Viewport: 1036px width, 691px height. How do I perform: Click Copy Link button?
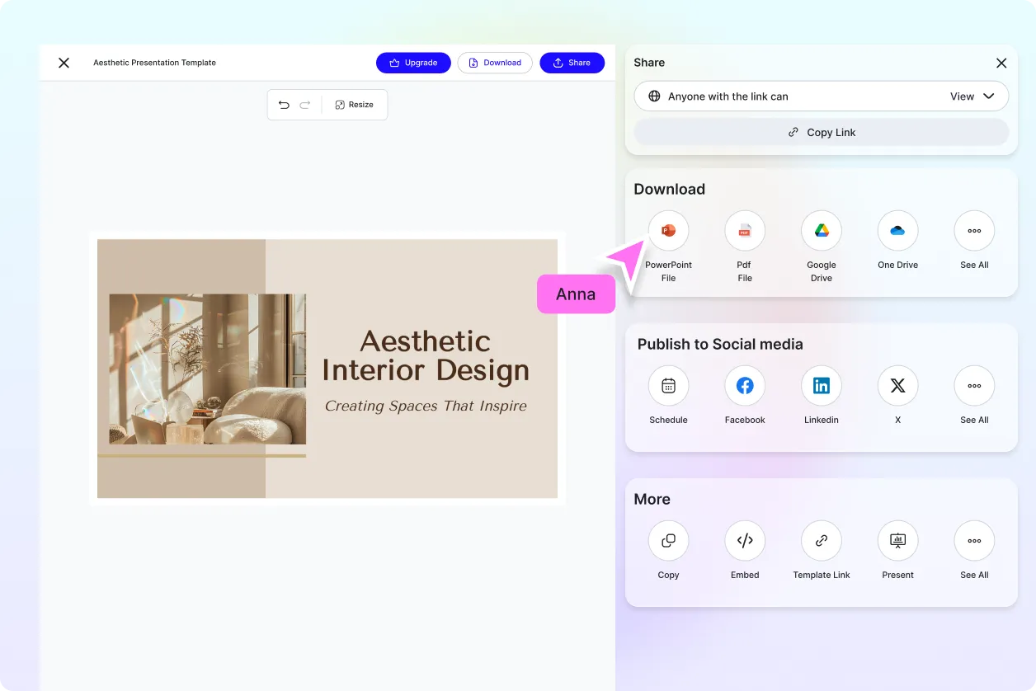point(822,132)
